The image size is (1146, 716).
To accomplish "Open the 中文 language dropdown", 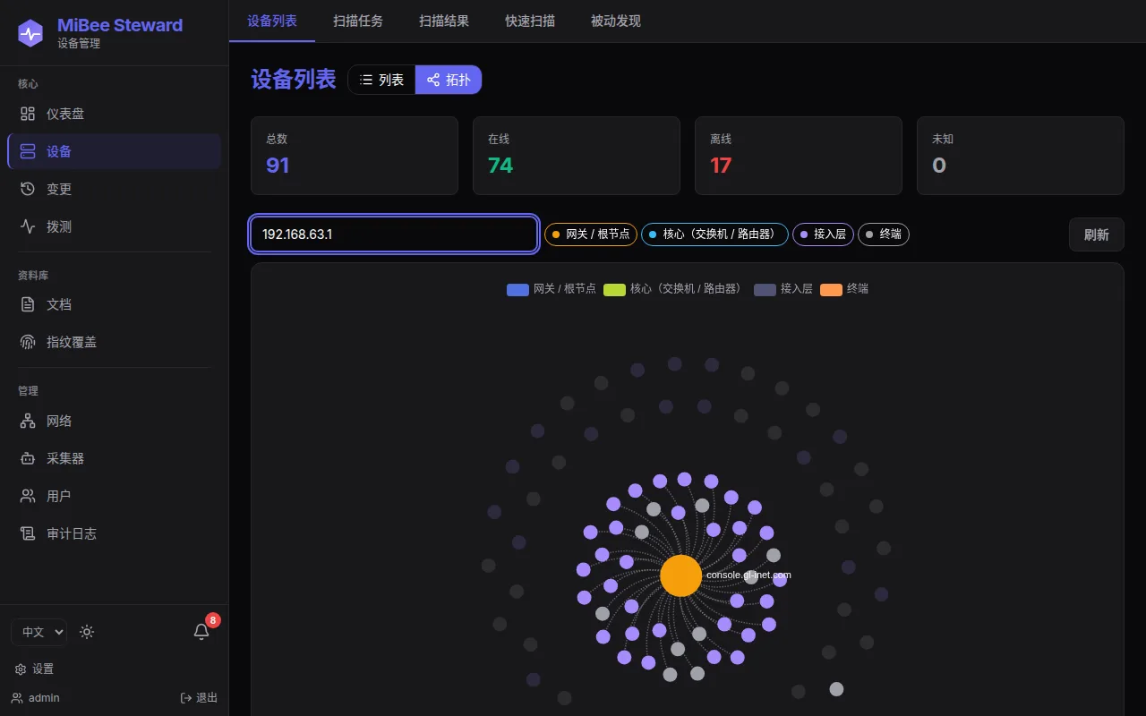I will click(x=39, y=632).
